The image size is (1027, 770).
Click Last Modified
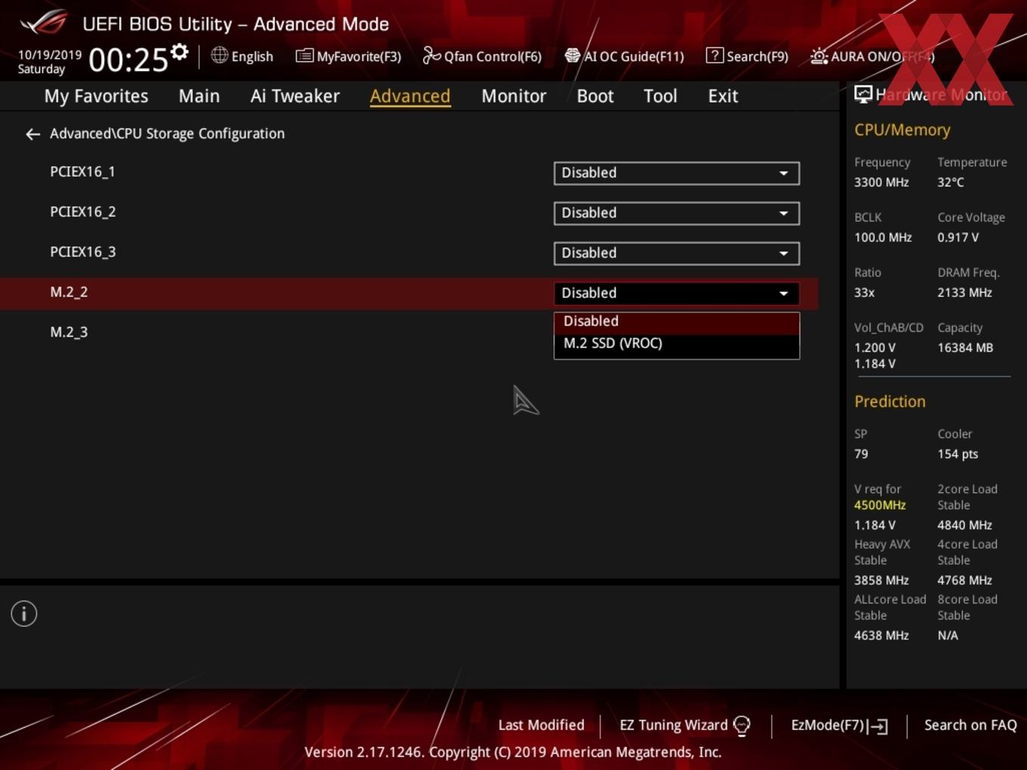541,725
